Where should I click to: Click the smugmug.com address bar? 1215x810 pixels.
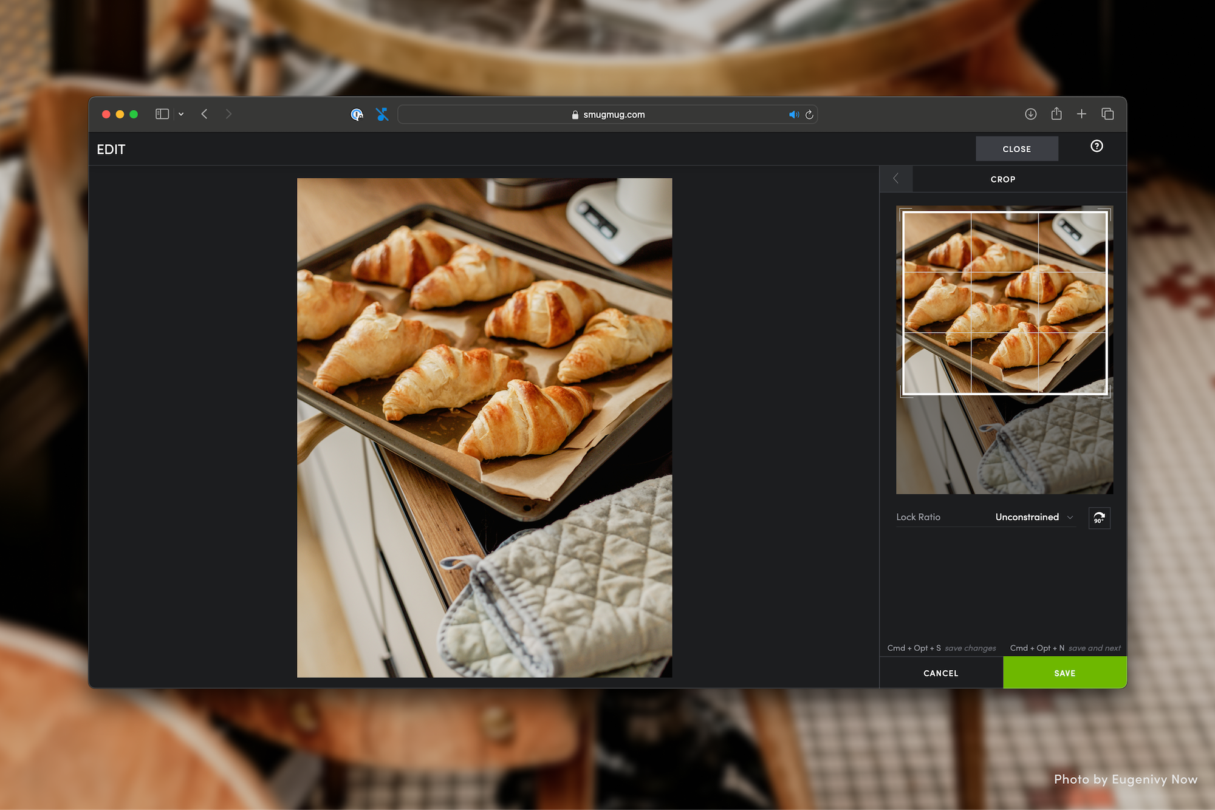click(607, 115)
